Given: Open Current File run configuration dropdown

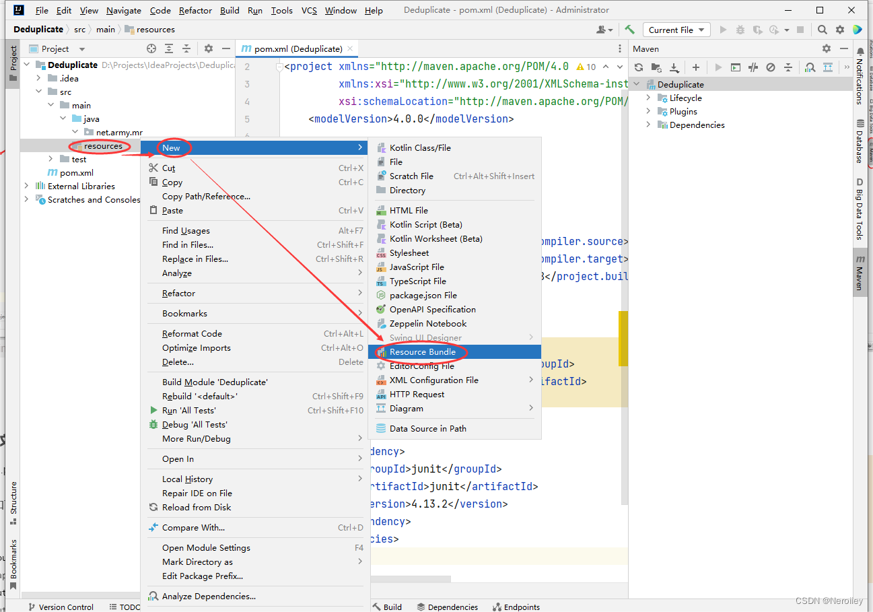Looking at the screenshot, I should [x=677, y=30].
